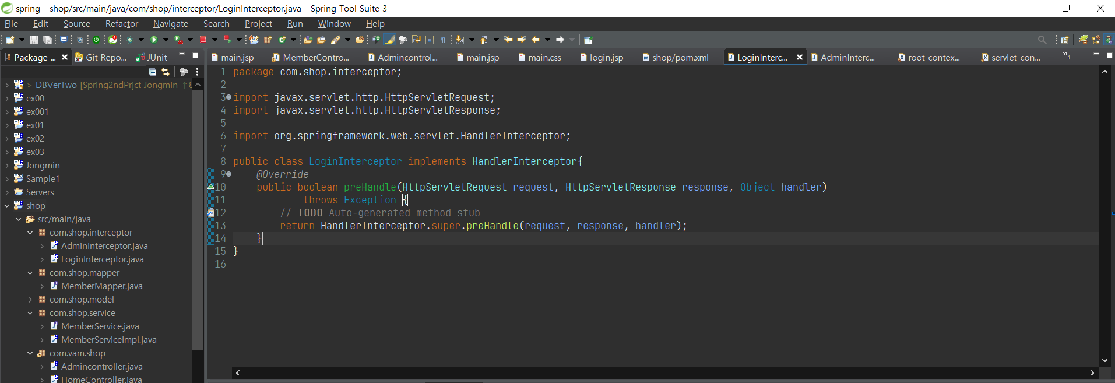The height and width of the screenshot is (383, 1115).
Task: Close the LoginInterceptor editor tab
Action: (800, 57)
